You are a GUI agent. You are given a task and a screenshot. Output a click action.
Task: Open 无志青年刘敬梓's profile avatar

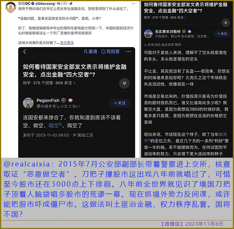[148, 34]
